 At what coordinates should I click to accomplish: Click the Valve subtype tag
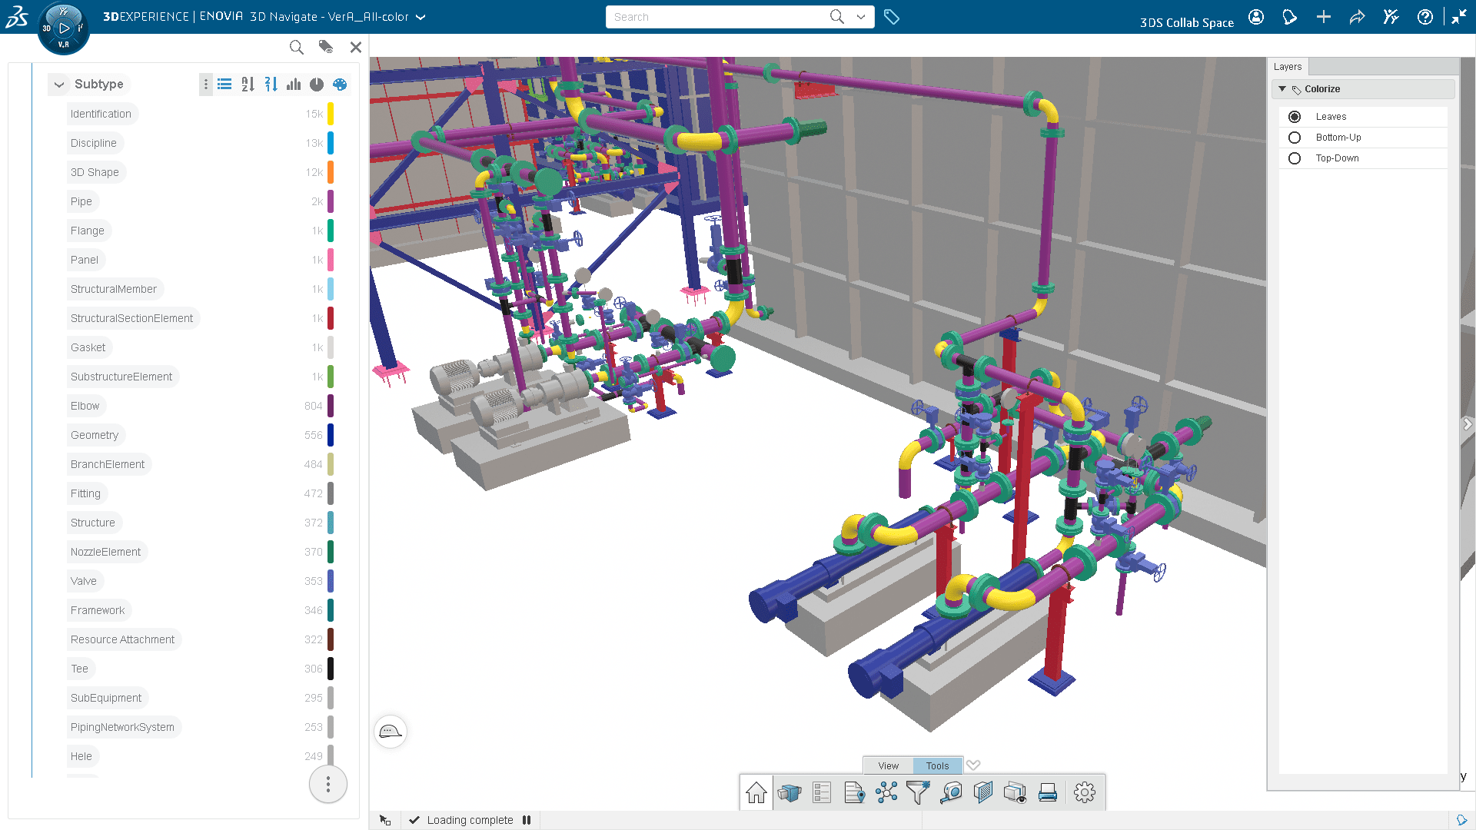(84, 581)
